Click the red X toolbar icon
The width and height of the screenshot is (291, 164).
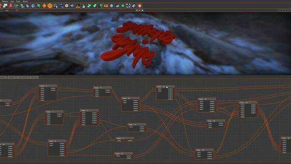coord(140,6)
